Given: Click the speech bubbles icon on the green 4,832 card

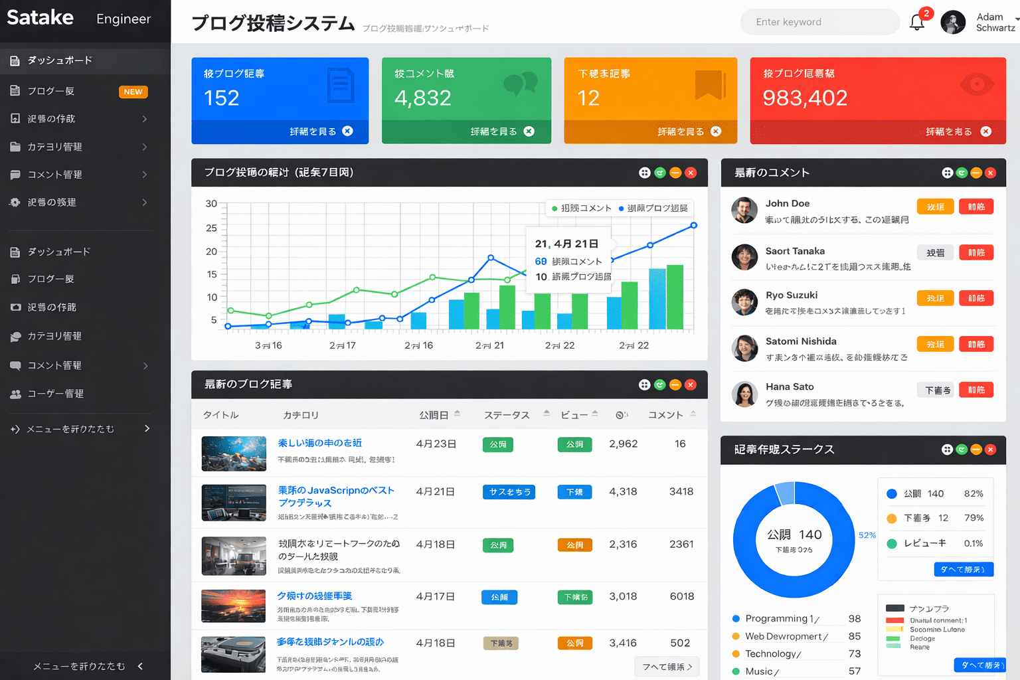Looking at the screenshot, I should pyautogui.click(x=520, y=84).
